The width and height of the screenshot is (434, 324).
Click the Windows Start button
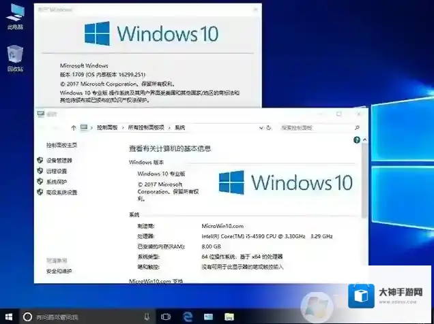(x=8, y=317)
